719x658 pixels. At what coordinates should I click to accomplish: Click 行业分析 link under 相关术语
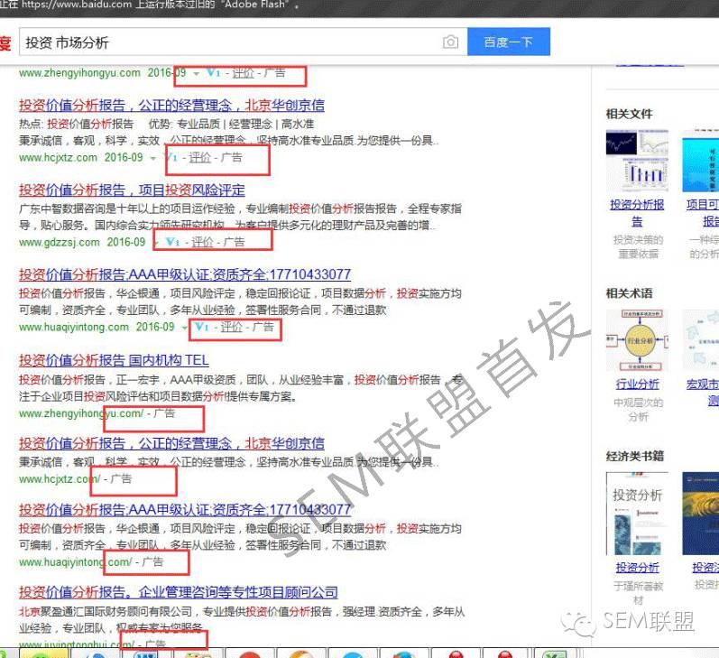[x=638, y=384]
